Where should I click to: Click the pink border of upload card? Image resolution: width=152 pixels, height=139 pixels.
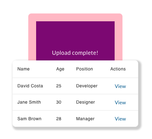point(75,17)
